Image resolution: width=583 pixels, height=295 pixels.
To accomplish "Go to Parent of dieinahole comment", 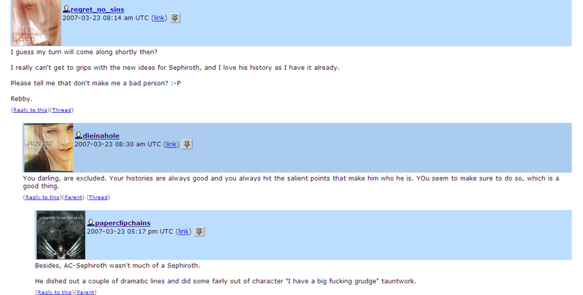I will click(74, 197).
